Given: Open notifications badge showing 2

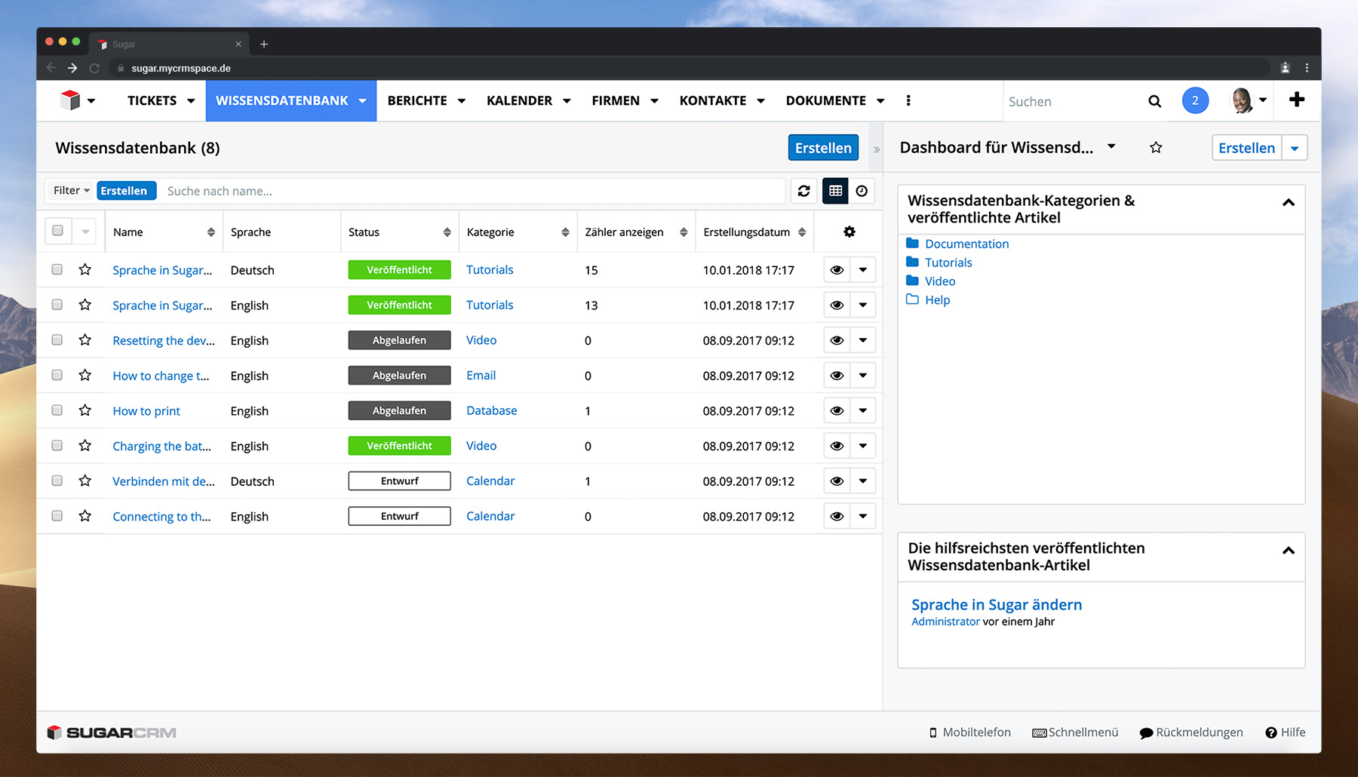Looking at the screenshot, I should point(1194,100).
